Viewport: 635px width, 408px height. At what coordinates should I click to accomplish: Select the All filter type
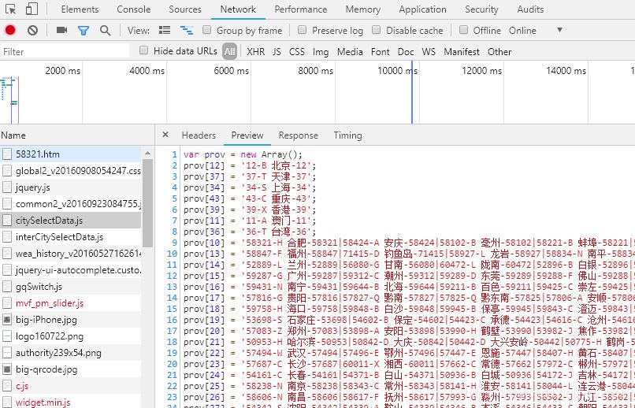[x=229, y=52]
